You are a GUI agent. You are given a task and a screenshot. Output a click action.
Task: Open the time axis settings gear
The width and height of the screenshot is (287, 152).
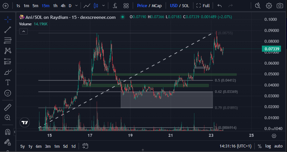[x=274, y=136]
